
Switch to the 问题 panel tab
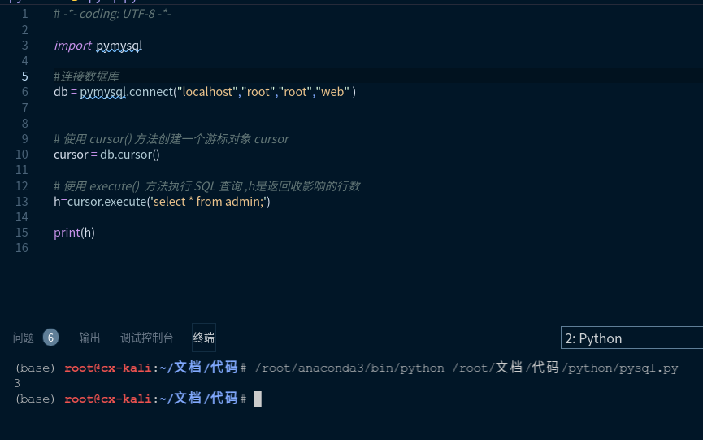point(24,338)
